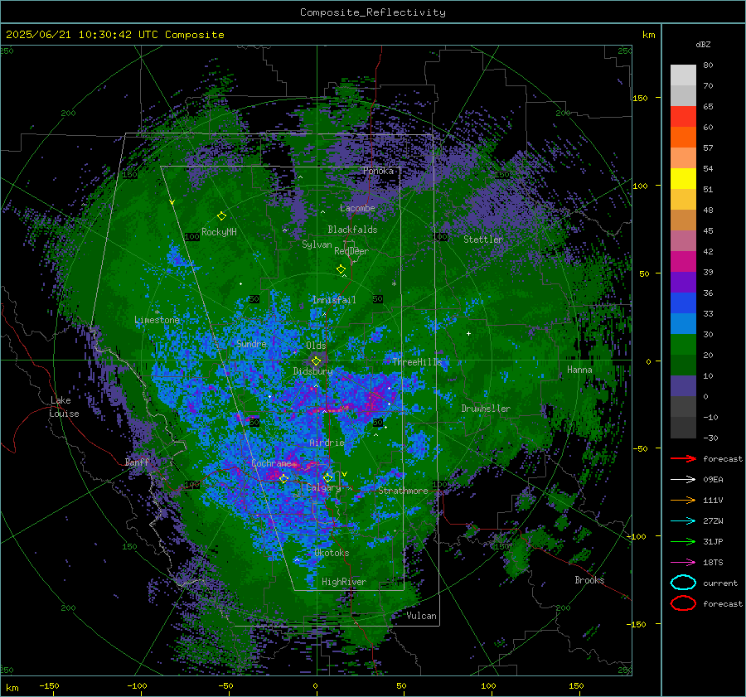The image size is (746, 697).
Task: Click the red forecast arrow in legend
Action: 683,458
